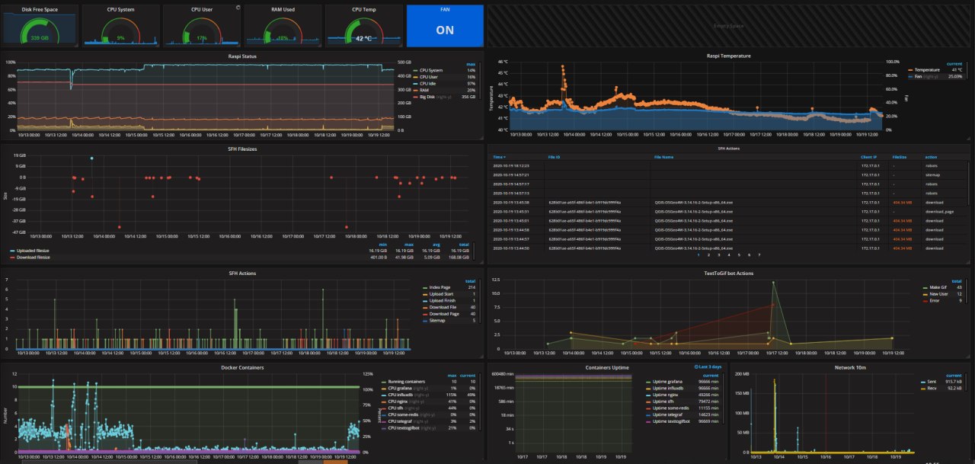
Task: Toggle CPU Idle series in Raspi Status legend
Action: tap(430, 83)
